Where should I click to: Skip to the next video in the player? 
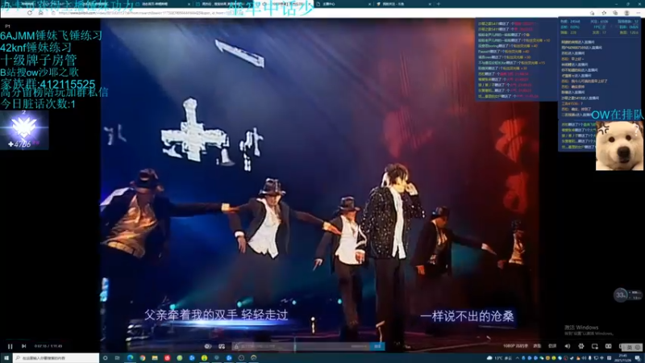point(24,346)
